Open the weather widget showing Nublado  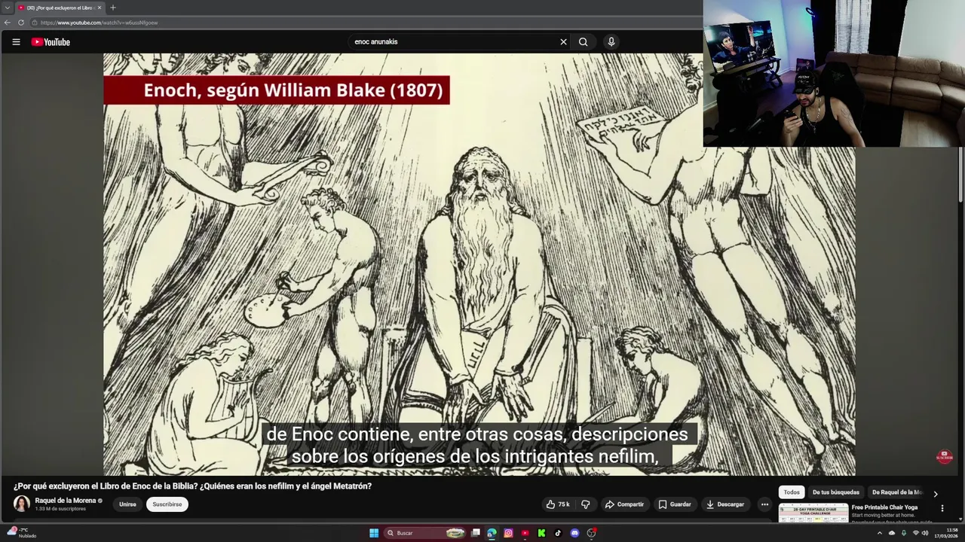21,533
